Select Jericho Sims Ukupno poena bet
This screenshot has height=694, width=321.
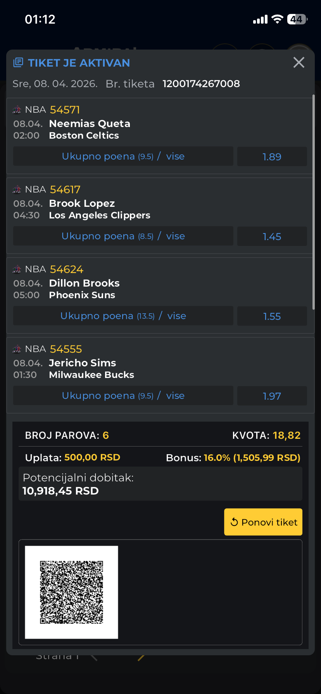pyautogui.click(x=123, y=396)
